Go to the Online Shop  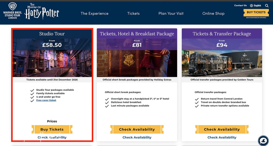click(213, 13)
